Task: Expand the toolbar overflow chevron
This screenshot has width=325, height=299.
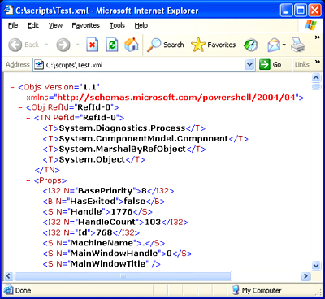Action: [317, 37]
